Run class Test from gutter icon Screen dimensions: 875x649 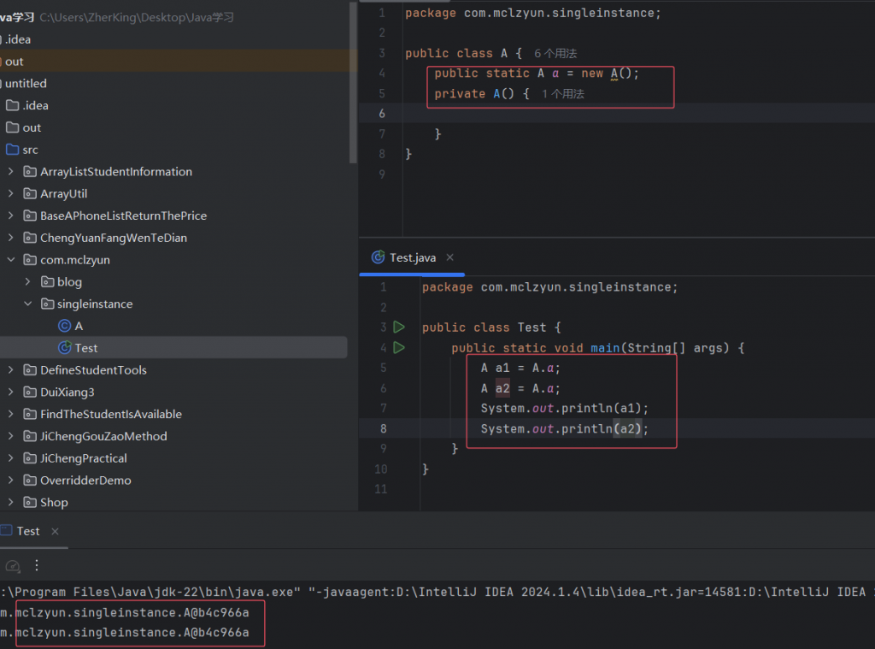[x=398, y=327]
